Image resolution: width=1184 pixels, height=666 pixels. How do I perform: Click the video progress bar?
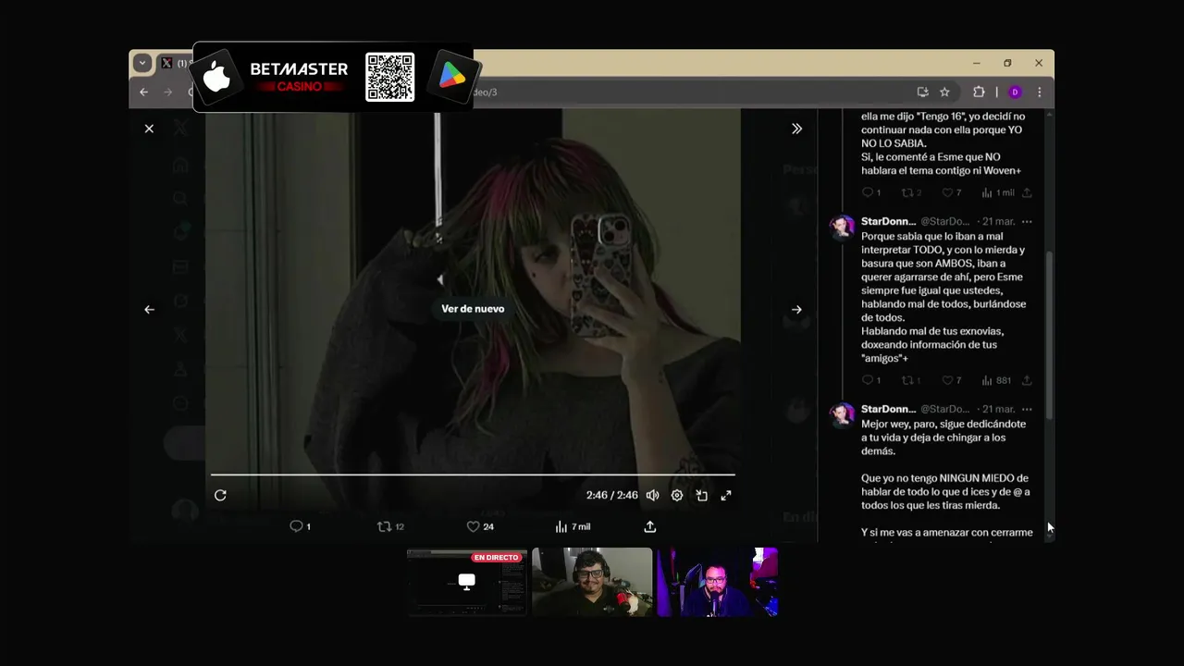coord(473,475)
